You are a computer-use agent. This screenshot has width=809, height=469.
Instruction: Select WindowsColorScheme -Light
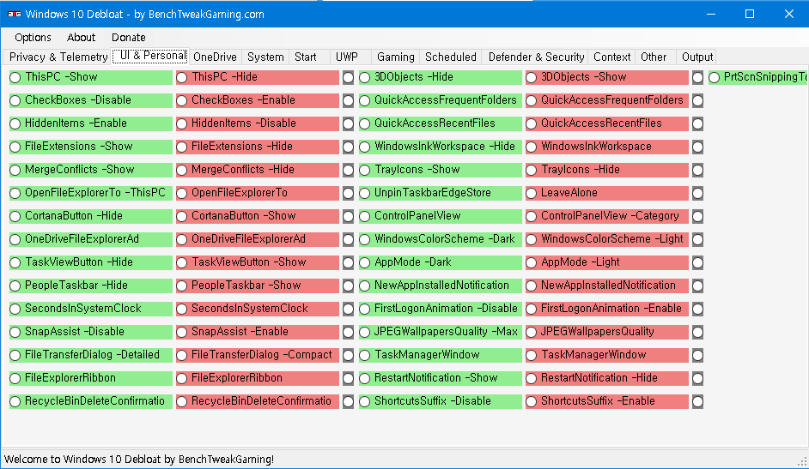(606, 239)
